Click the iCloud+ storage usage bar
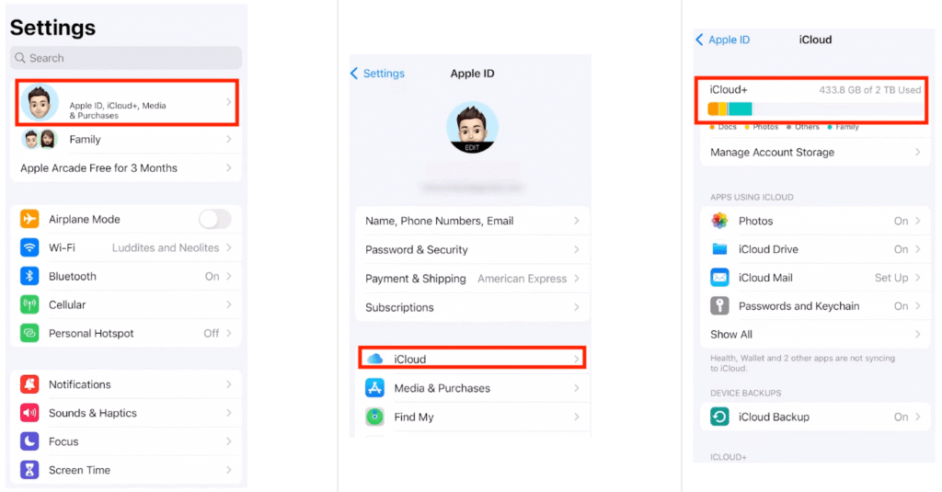This screenshot has height=492, width=942. [x=815, y=109]
